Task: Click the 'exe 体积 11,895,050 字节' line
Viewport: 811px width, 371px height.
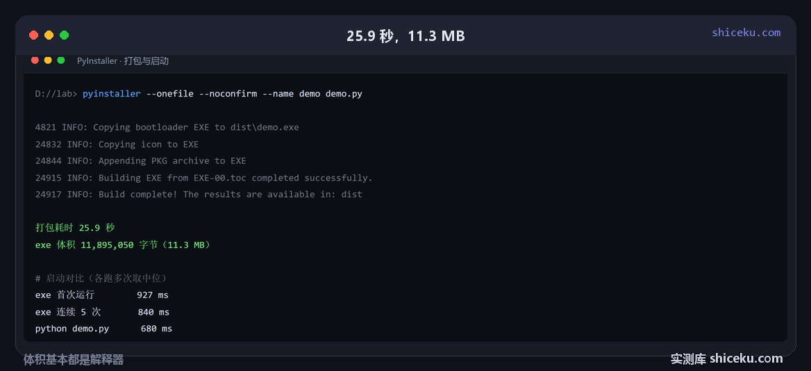Action: 123,245
